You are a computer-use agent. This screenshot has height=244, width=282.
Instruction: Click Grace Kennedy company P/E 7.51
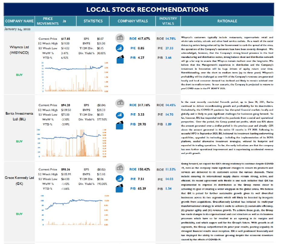click(x=141, y=179)
